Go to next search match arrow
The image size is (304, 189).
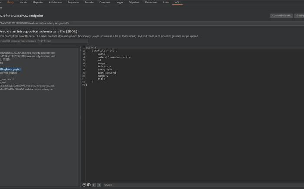(99, 185)
